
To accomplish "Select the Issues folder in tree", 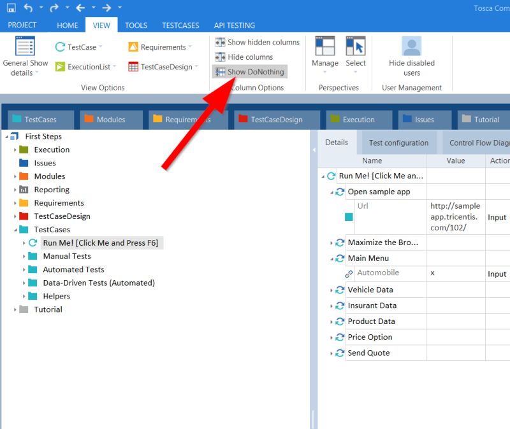I will coord(45,163).
